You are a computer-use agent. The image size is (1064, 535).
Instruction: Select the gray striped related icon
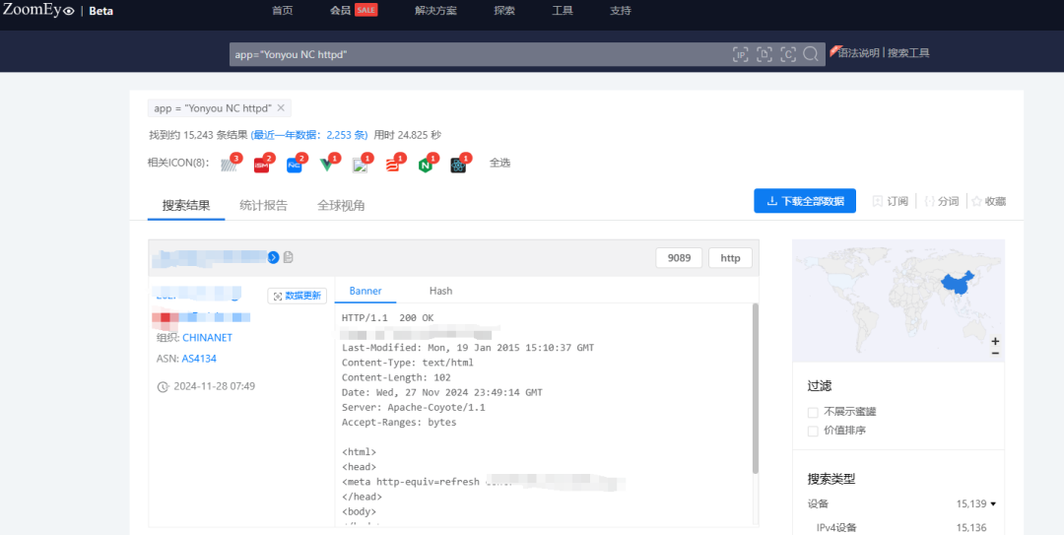coord(230,165)
